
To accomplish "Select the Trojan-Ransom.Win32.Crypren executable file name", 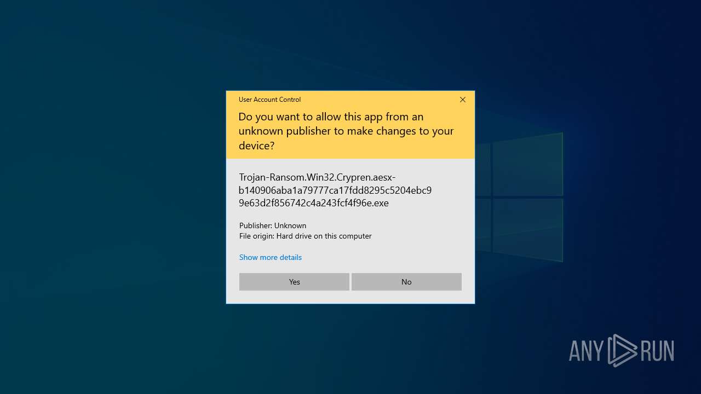I will 335,190.
